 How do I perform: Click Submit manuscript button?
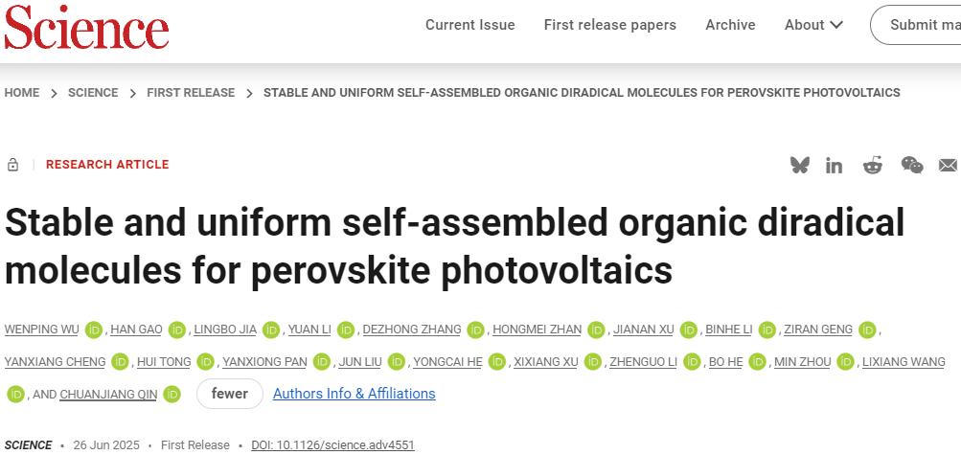(x=920, y=25)
